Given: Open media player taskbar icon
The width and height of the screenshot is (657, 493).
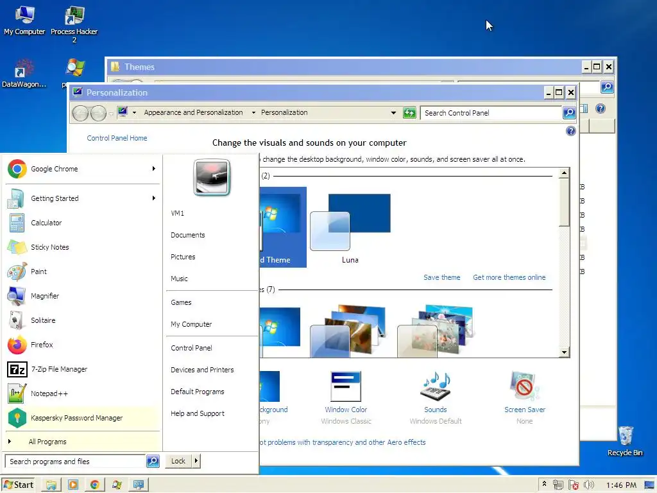Looking at the screenshot, I should [x=73, y=485].
